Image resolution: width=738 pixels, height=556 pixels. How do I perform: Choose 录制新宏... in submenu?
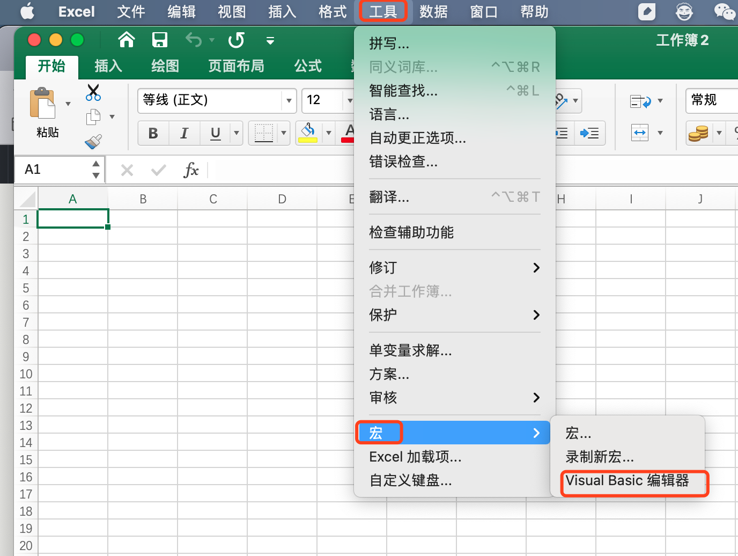click(628, 457)
